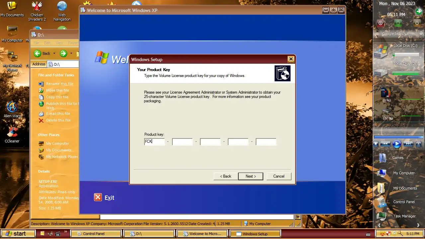Click stop on the sidebar media player

[x=376, y=144]
